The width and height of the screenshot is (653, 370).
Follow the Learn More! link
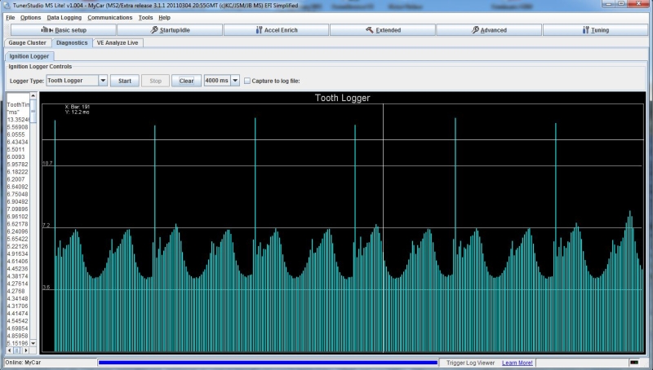point(518,362)
